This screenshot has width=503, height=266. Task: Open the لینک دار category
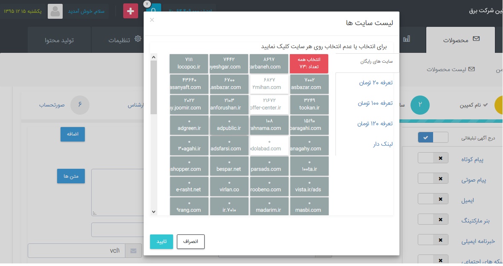pyautogui.click(x=383, y=144)
